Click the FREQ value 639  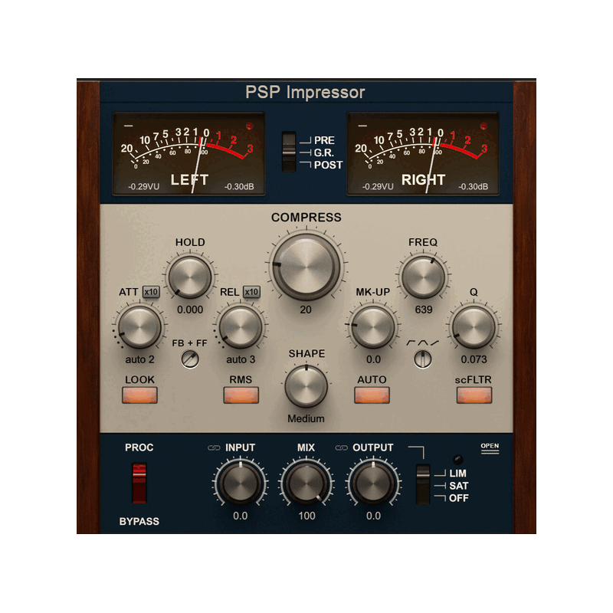coord(424,310)
